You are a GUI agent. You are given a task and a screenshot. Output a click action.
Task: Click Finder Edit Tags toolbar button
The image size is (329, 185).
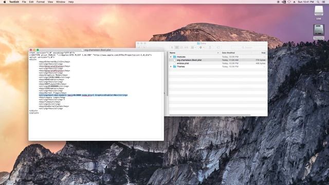coord(218,47)
